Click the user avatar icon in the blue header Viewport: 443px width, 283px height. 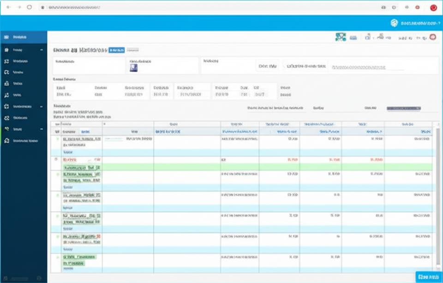(x=394, y=23)
